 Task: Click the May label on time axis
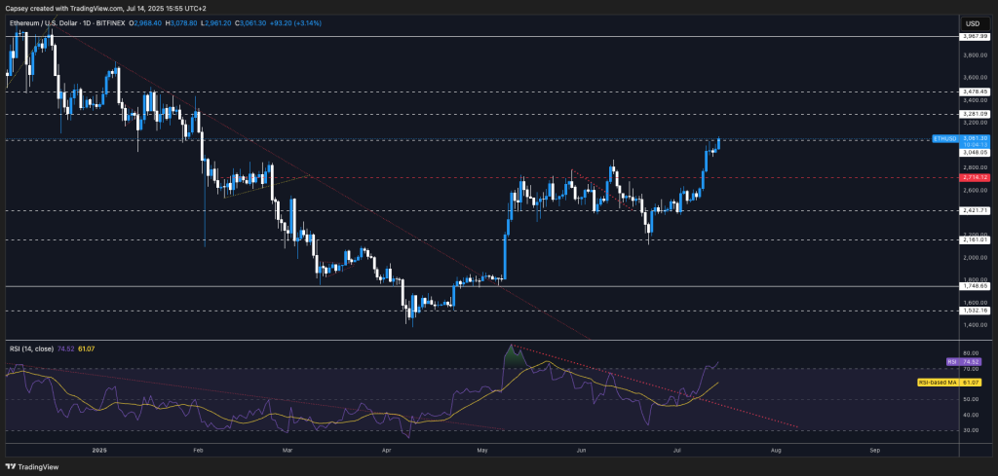(x=481, y=450)
